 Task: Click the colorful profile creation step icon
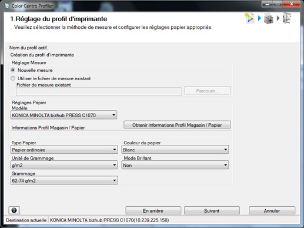249,18
